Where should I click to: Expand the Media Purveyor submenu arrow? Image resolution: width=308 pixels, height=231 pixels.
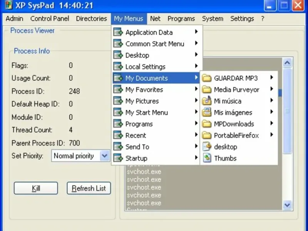[x=271, y=89]
